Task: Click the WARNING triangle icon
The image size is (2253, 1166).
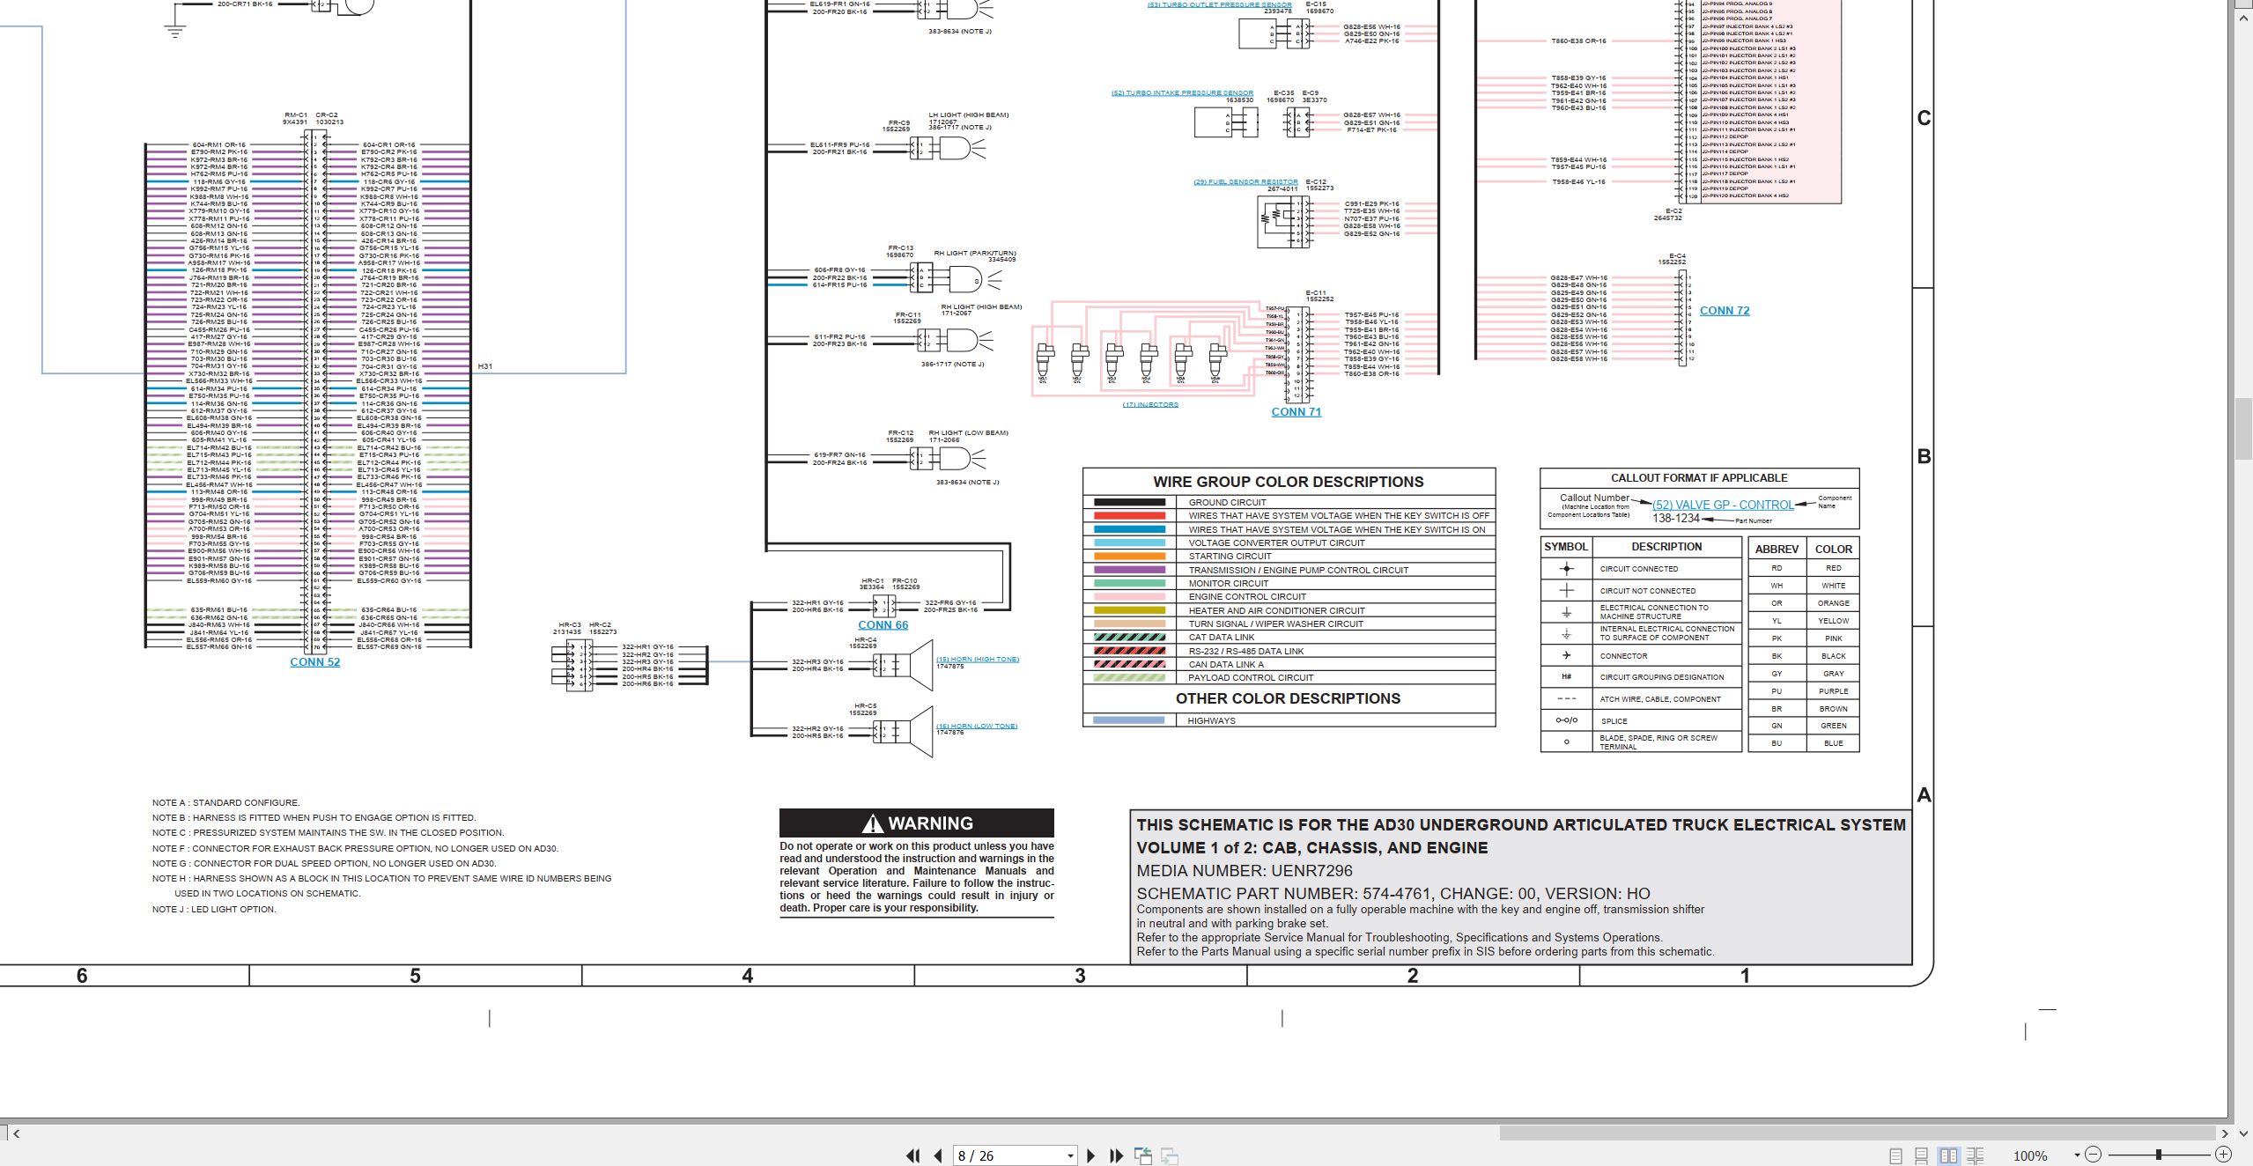Action: pyautogui.click(x=872, y=823)
